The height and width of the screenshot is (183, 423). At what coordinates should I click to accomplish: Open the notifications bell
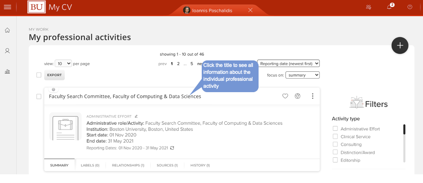[389, 7]
